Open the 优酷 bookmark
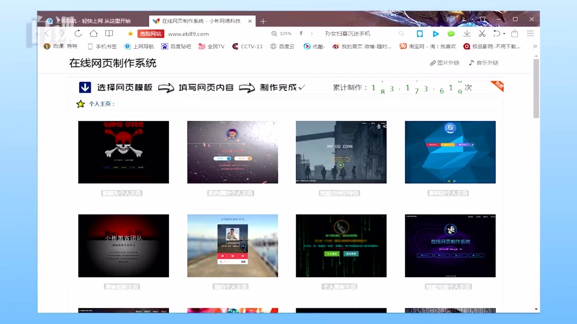The width and height of the screenshot is (577, 324). (314, 46)
